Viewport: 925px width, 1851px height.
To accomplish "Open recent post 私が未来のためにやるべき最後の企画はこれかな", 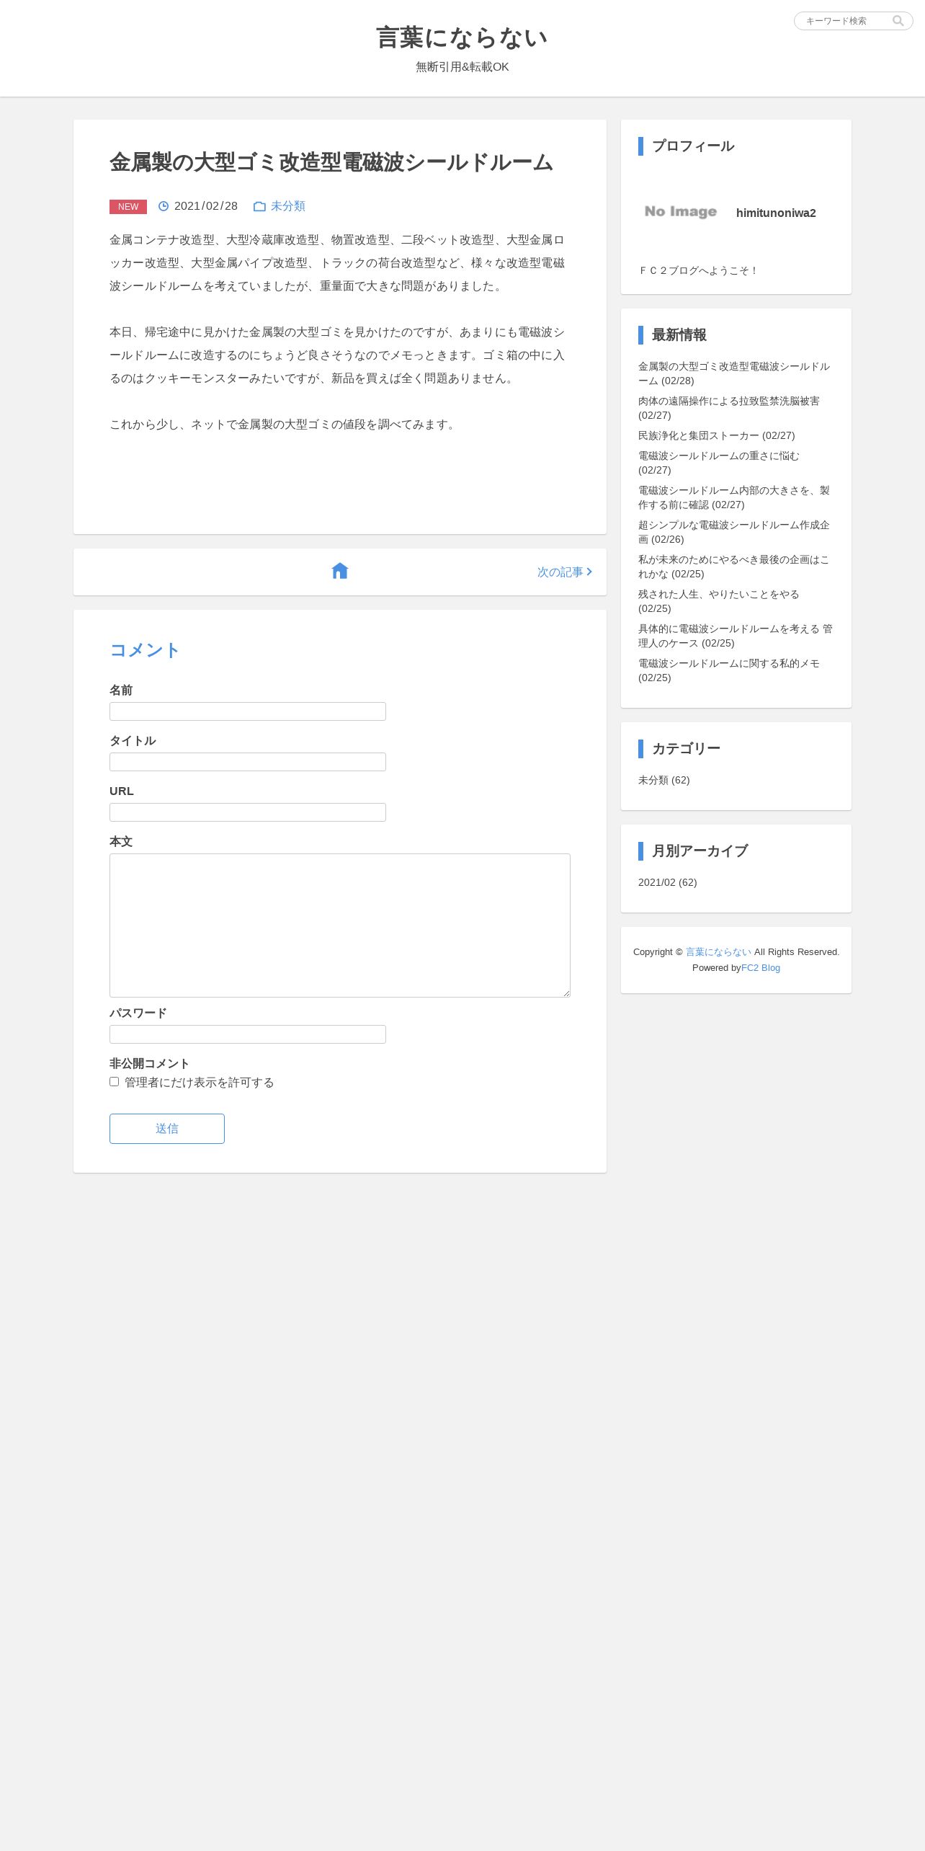I will [x=734, y=567].
